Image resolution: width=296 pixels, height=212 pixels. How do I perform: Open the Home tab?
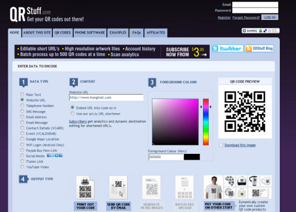[15, 33]
